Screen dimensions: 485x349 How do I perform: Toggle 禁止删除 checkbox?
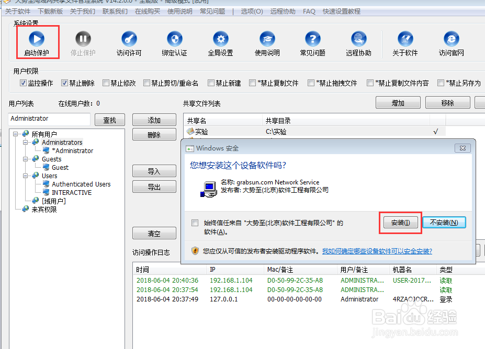tap(64, 83)
